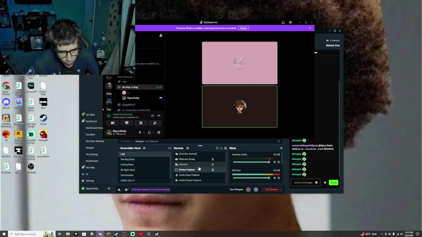Expand microphone input options arrow
The image size is (422, 237).
(144, 133)
